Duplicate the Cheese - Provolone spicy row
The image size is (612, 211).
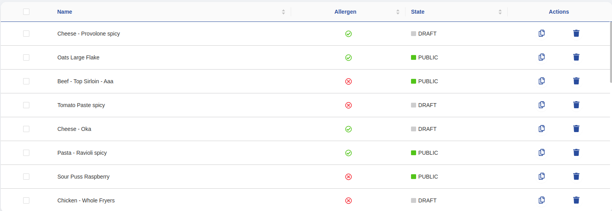tap(541, 33)
